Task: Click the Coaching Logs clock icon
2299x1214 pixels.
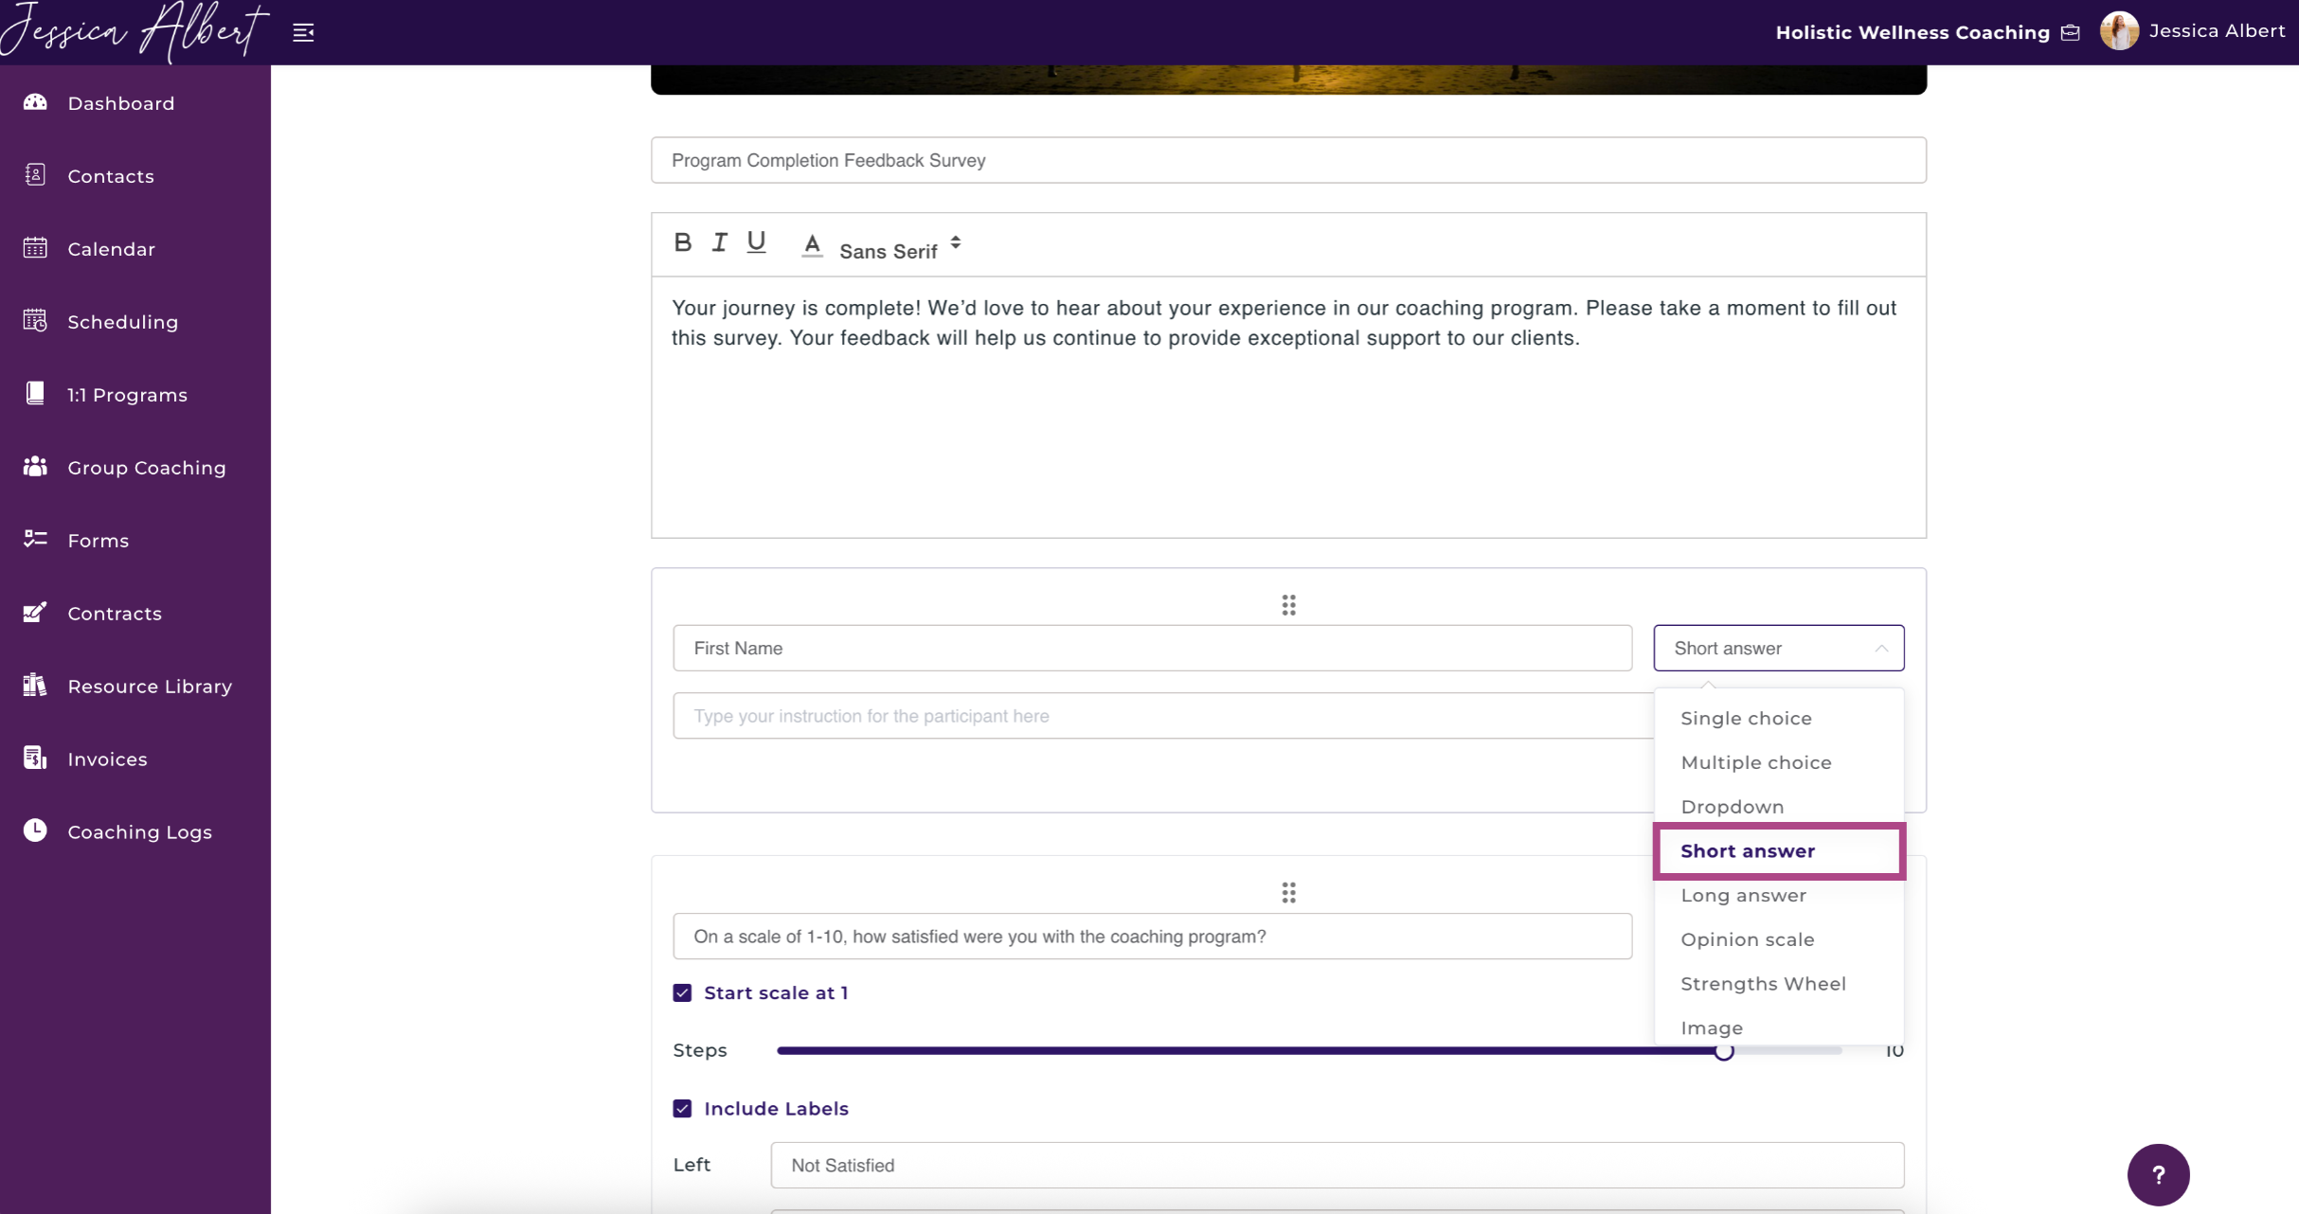Action: coord(35,831)
